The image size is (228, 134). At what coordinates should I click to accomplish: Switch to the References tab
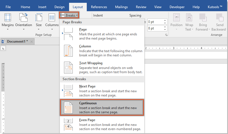(99, 7)
